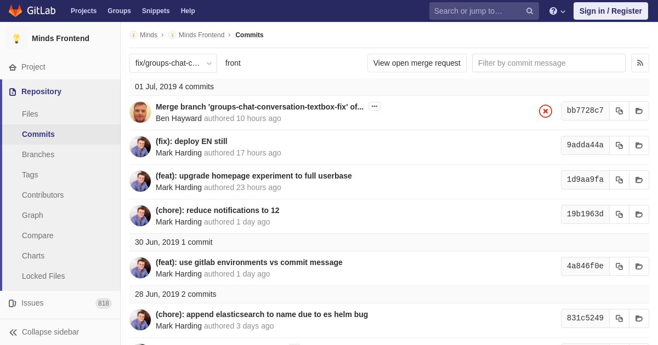Click the Ben Hayward author link

pos(179,118)
